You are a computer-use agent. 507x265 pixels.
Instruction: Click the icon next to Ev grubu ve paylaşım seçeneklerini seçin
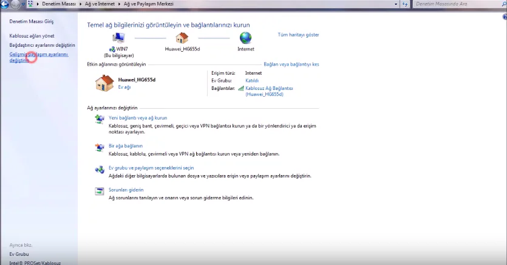[x=99, y=169]
